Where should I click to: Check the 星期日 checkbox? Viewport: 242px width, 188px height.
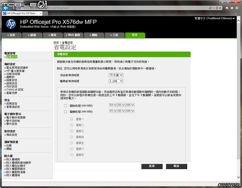[x=71, y=155]
